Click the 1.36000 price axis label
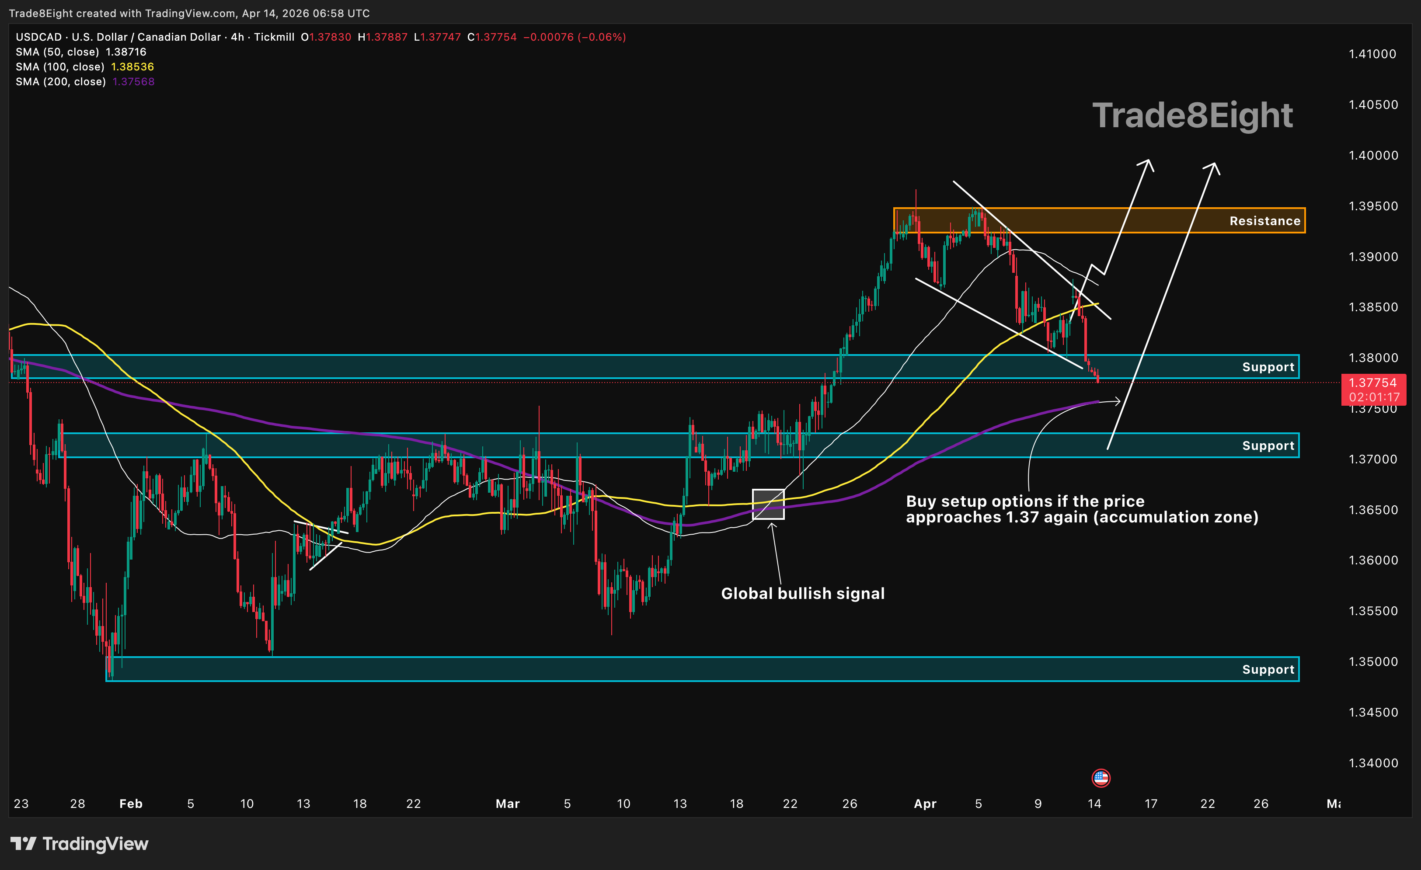This screenshot has width=1421, height=870. point(1373,560)
